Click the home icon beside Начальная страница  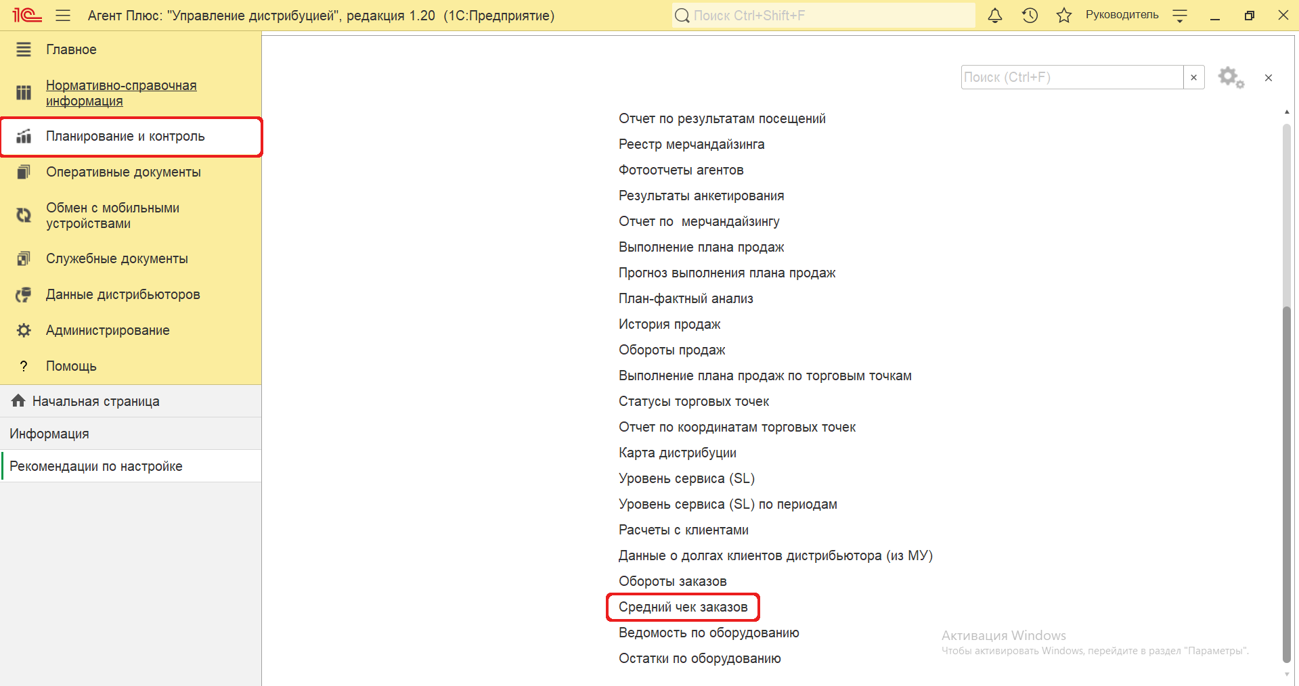pos(18,401)
